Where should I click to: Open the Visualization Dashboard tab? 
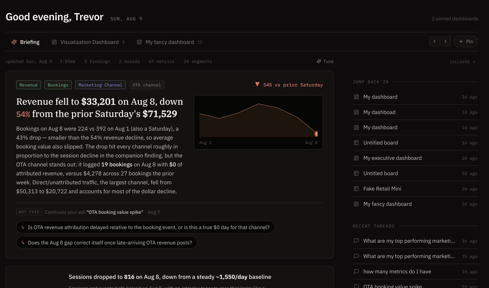pos(88,42)
